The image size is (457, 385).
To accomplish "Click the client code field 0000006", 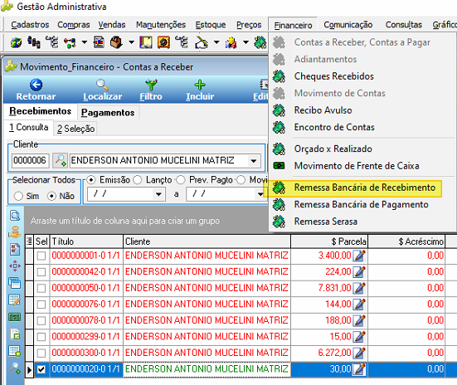I will point(30,160).
